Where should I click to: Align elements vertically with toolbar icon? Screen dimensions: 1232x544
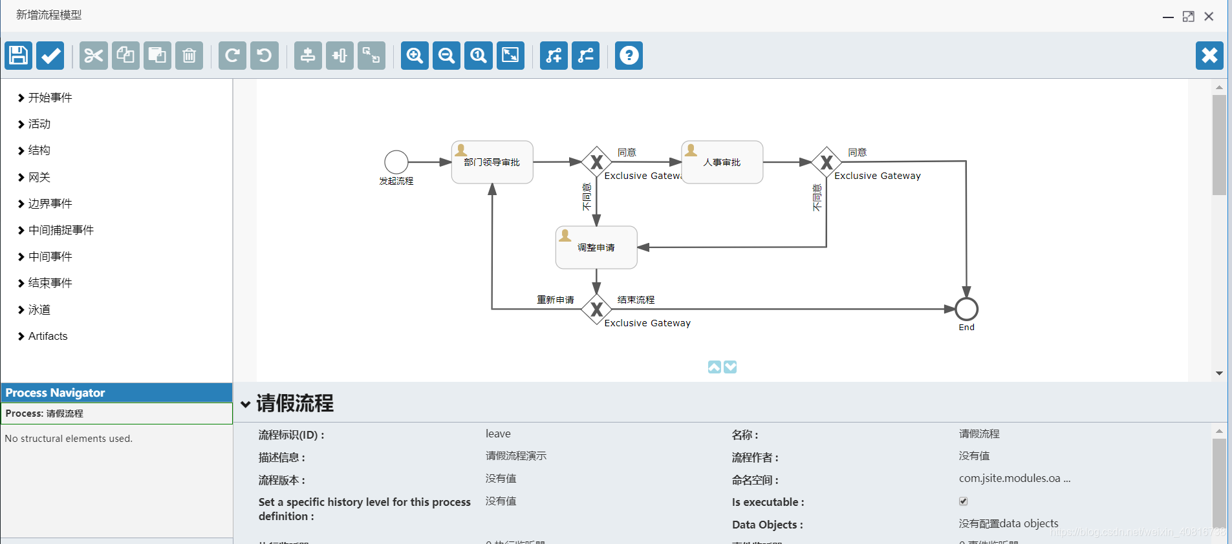[308, 56]
